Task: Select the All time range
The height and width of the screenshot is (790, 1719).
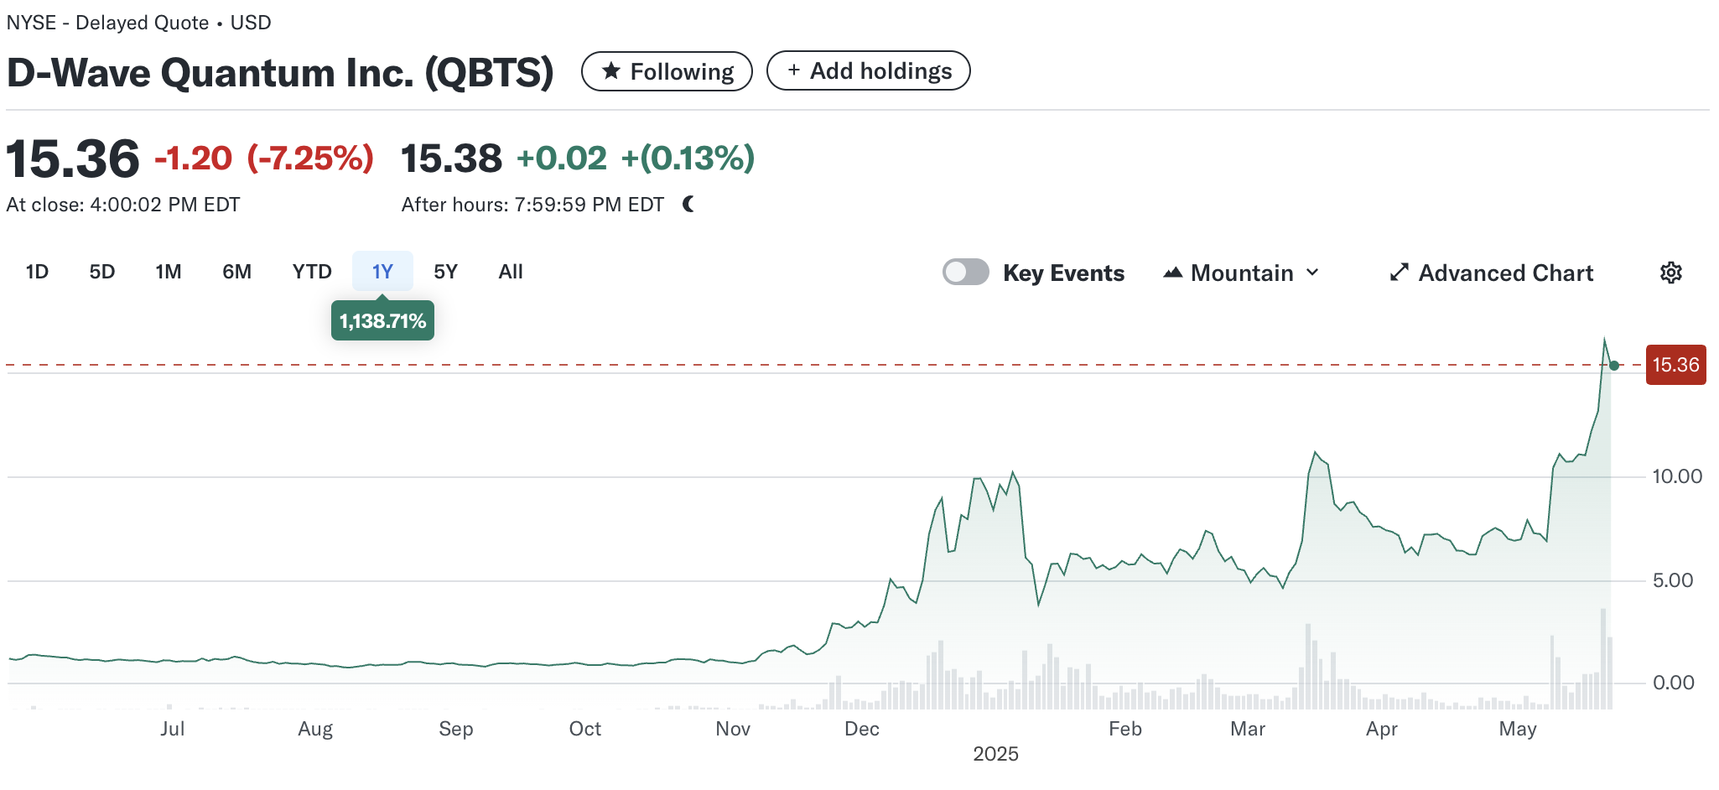Action: pos(511,272)
